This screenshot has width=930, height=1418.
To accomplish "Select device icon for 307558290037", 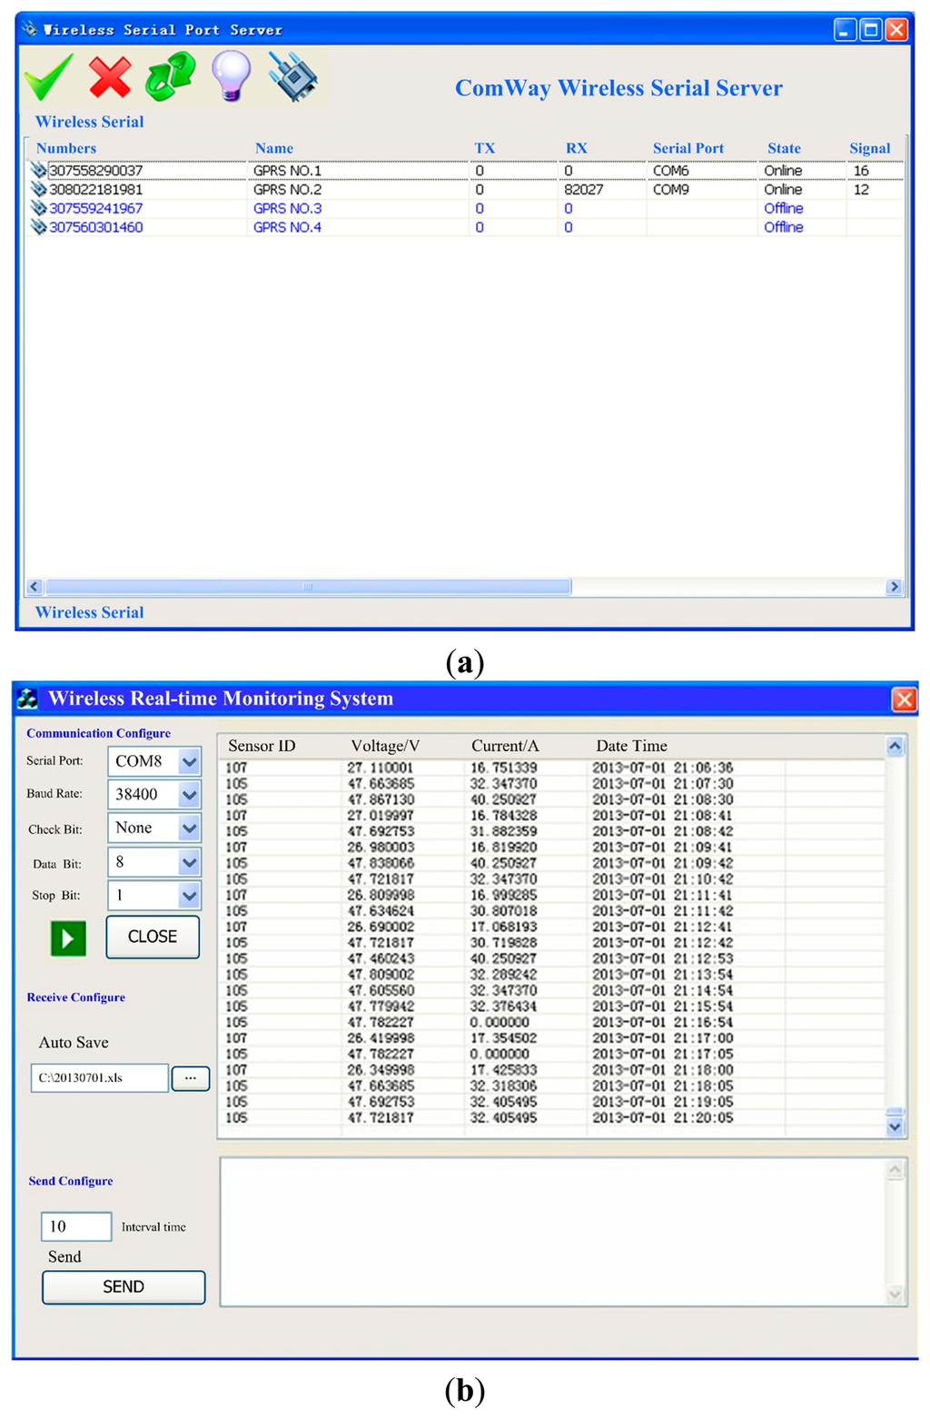I will [x=38, y=170].
